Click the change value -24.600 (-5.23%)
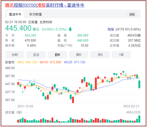 point(54,29)
